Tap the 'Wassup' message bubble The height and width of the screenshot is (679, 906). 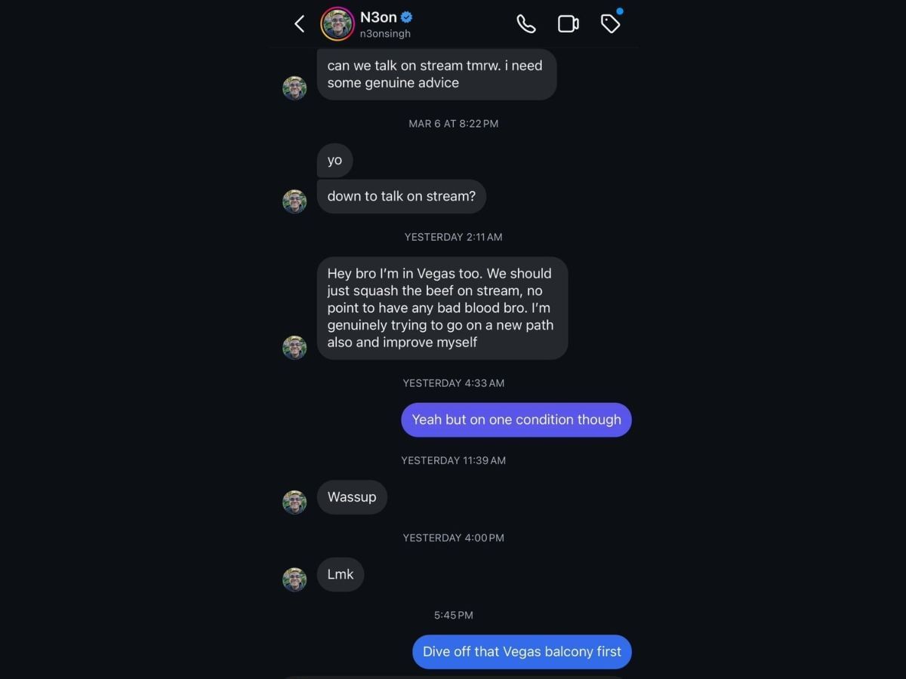point(352,497)
